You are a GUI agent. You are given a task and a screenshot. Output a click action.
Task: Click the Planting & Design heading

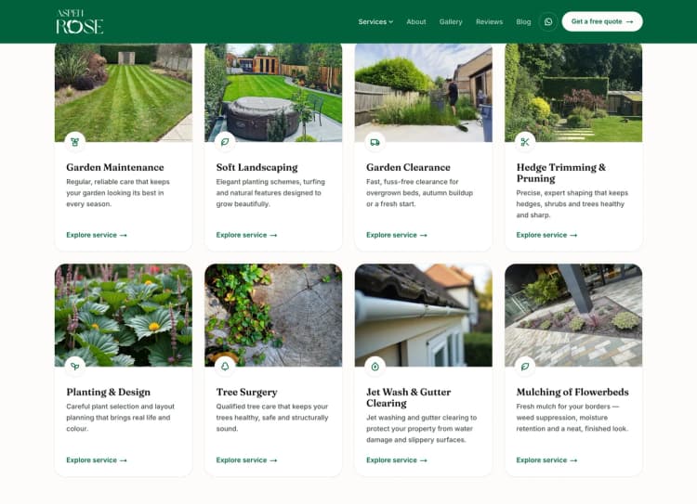pyautogui.click(x=109, y=392)
